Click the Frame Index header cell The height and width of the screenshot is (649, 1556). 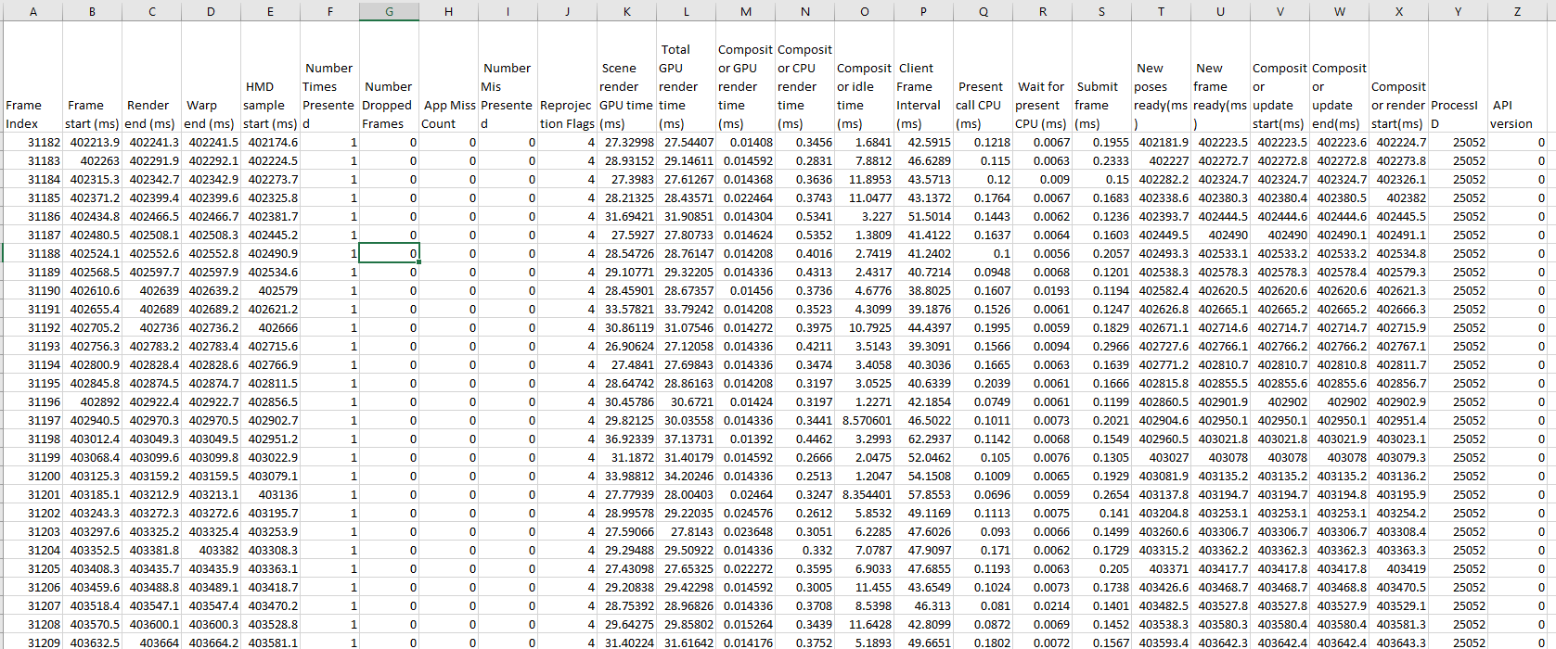coord(32,77)
